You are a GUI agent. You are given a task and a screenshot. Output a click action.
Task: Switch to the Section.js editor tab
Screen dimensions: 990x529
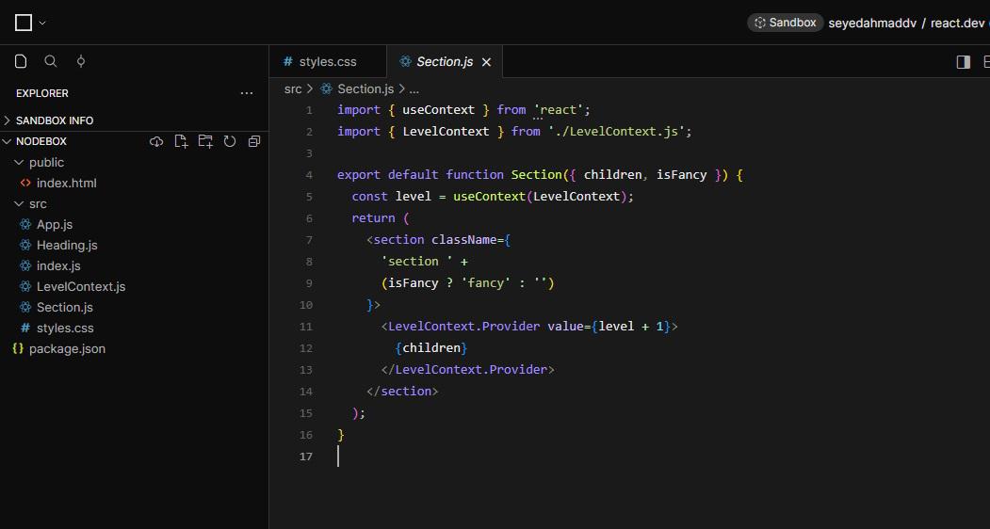(444, 61)
